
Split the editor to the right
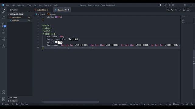(x=188, y=10)
